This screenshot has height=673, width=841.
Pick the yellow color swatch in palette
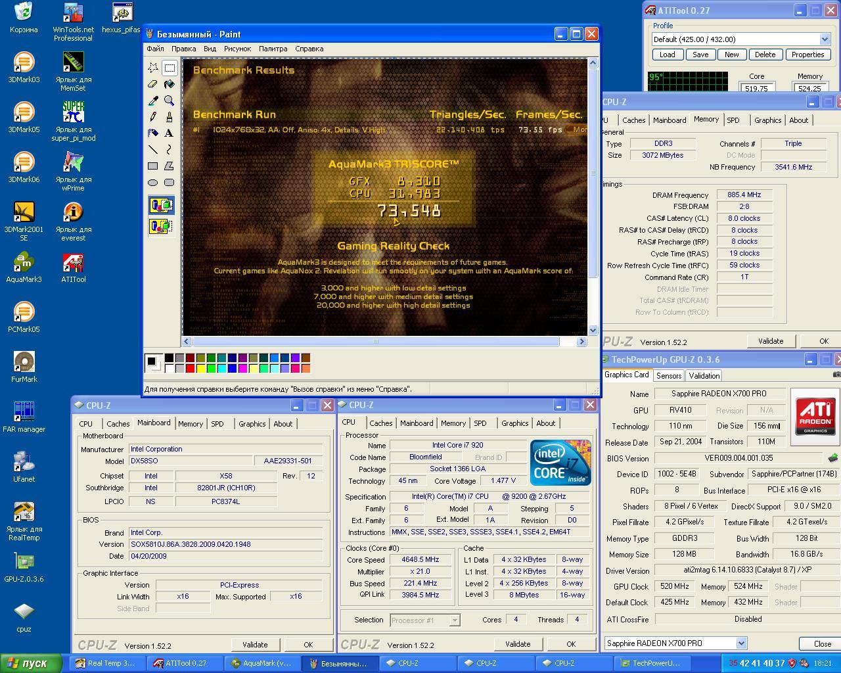[200, 368]
